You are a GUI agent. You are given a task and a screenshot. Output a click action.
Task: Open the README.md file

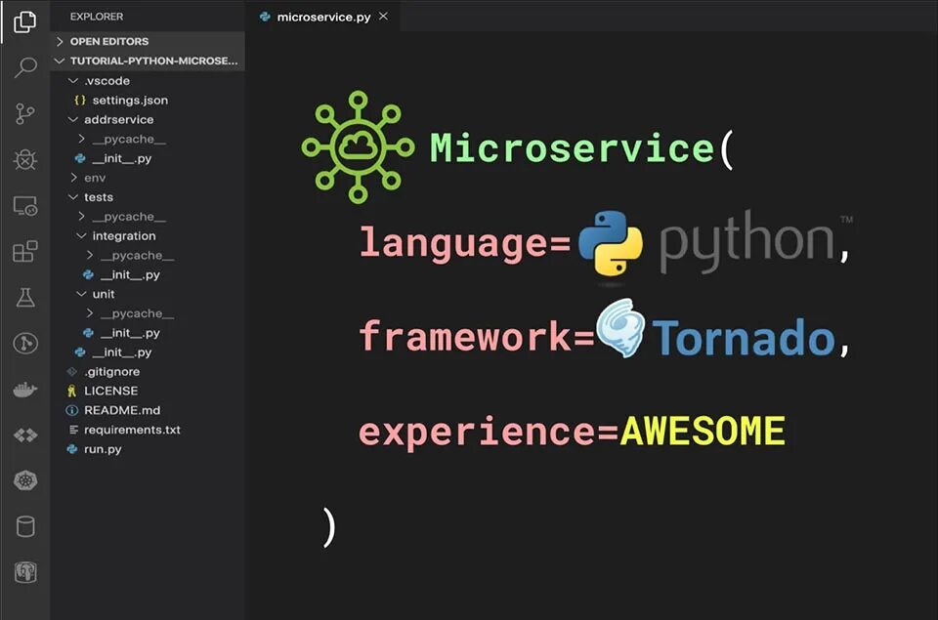(x=148, y=410)
